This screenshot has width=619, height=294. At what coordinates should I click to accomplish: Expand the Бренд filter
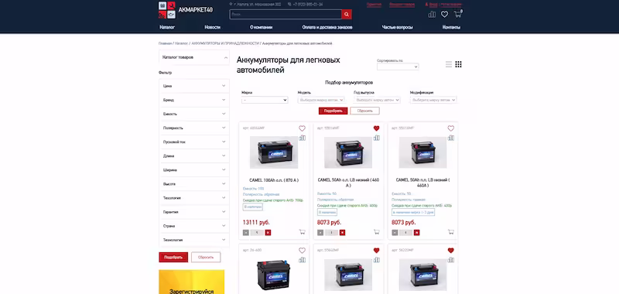pos(194,100)
